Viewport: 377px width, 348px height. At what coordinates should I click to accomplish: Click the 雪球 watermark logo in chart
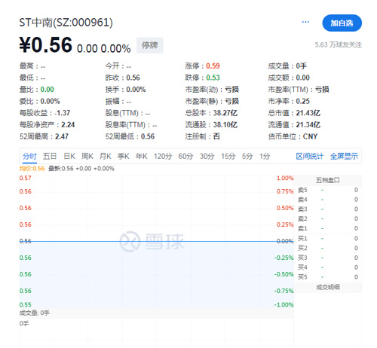point(152,242)
